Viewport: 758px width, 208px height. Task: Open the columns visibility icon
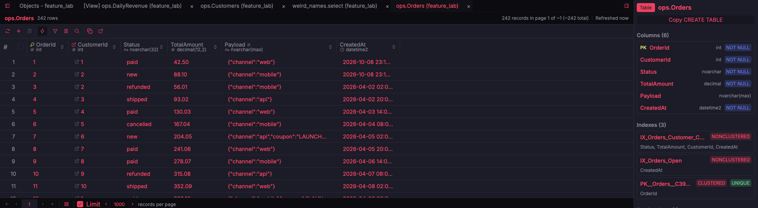point(66,31)
